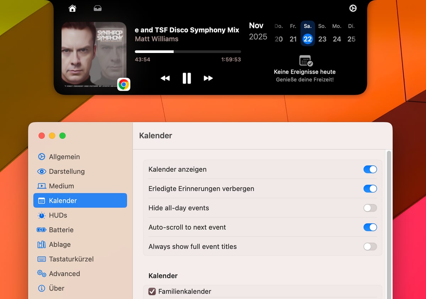Screen dimensions: 426x299
Task: Skip to the next track
Action: tap(208, 78)
